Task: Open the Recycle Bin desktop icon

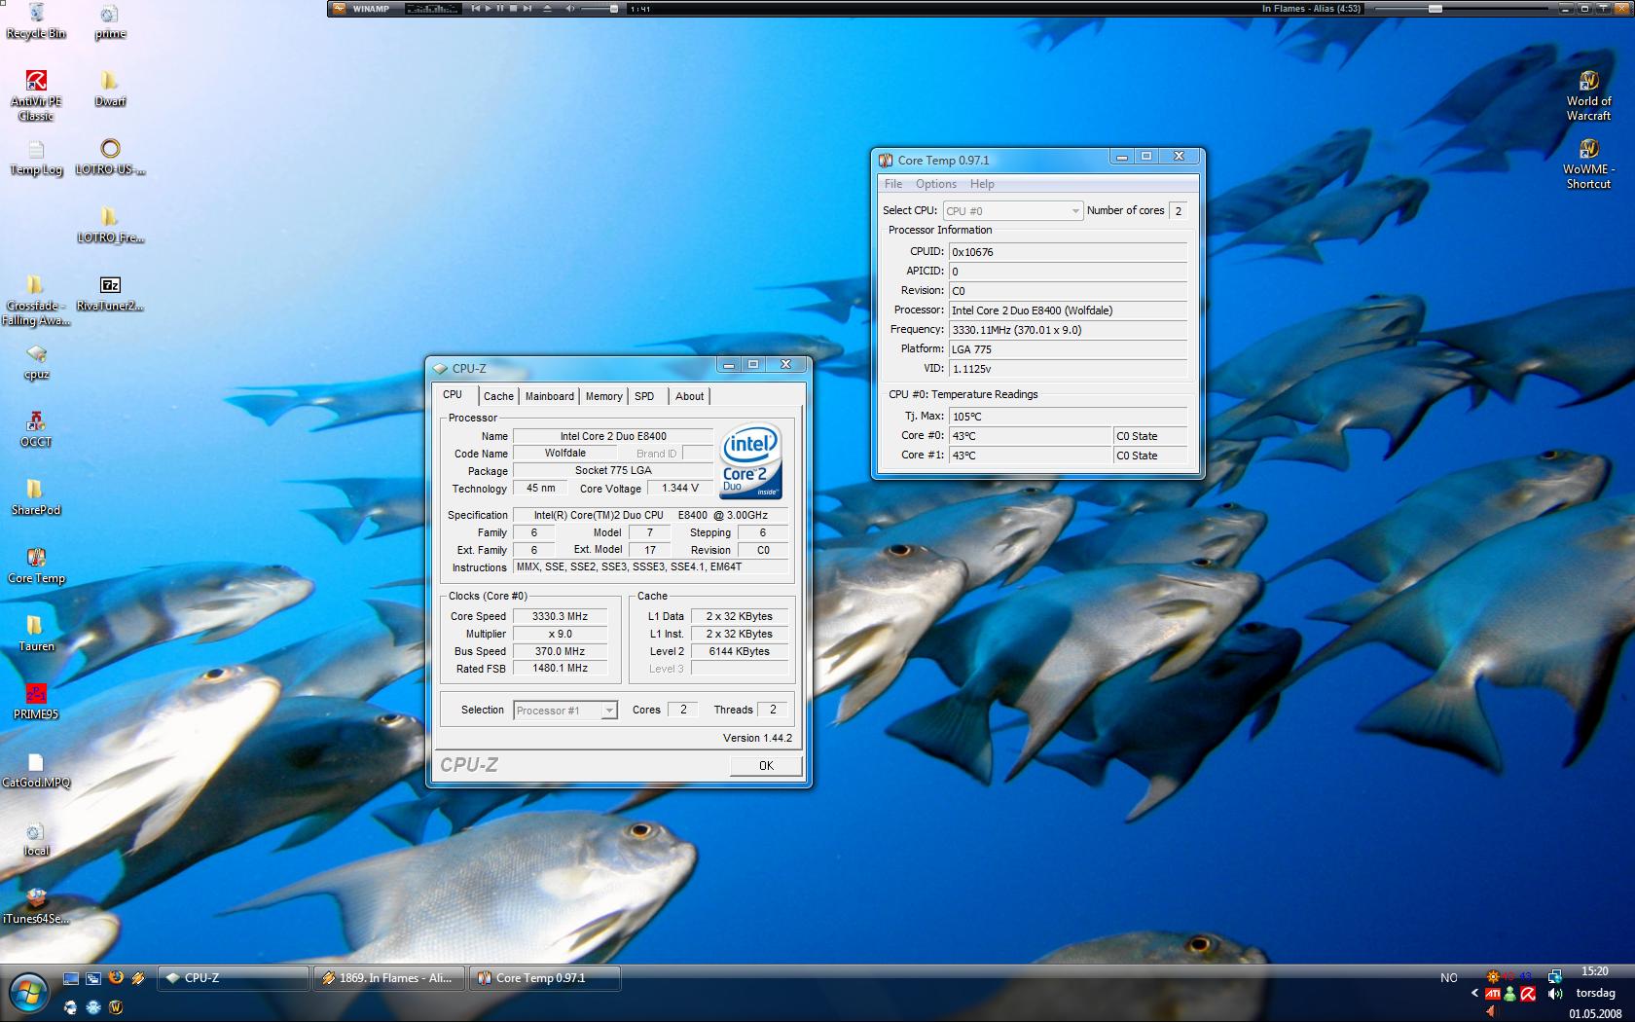Action: [36, 21]
